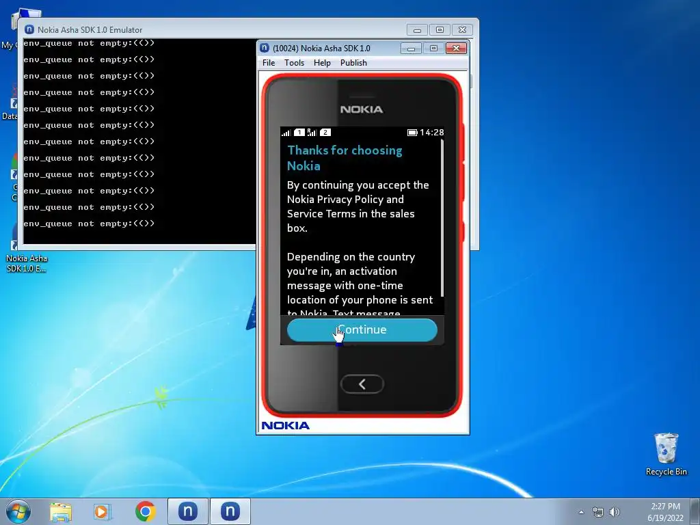Click phone screen text scrollbar
The height and width of the screenshot is (525, 700).
pos(442,218)
